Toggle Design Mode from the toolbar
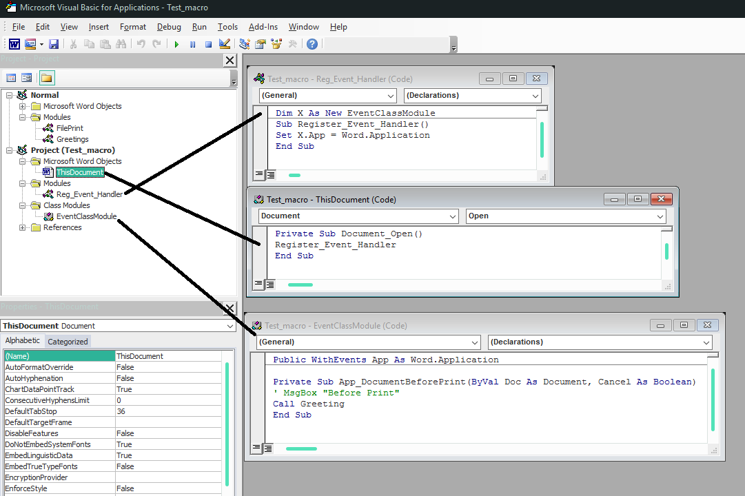This screenshot has height=496, width=745. coord(224,44)
